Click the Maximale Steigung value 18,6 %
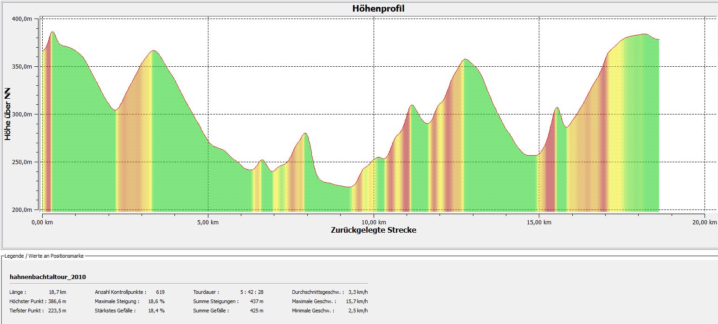Screen dimensions: 718x324 click(x=156, y=301)
